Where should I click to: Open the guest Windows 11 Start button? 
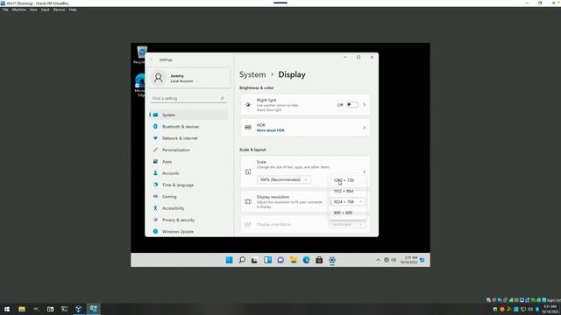click(230, 260)
